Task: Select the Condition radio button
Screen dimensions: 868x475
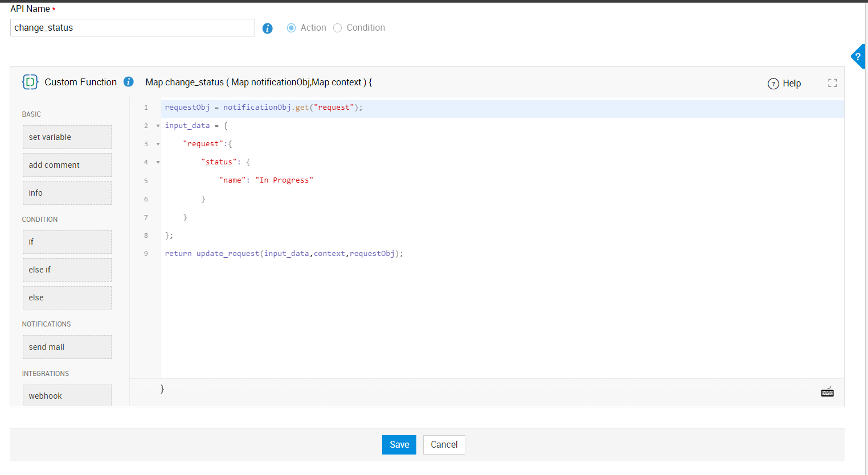Action: (x=337, y=28)
